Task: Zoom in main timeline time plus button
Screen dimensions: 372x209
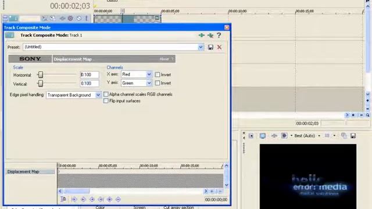Action: [353, 115]
